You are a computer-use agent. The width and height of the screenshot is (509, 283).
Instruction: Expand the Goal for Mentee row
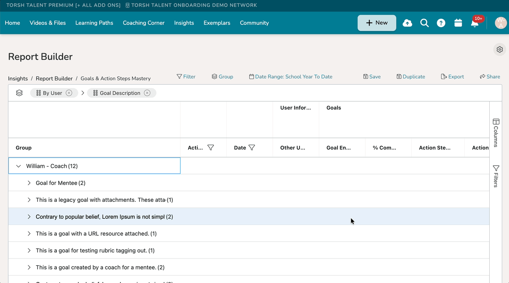tap(29, 183)
